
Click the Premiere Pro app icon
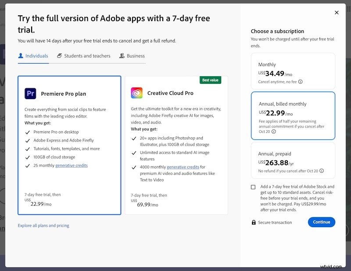30,93
